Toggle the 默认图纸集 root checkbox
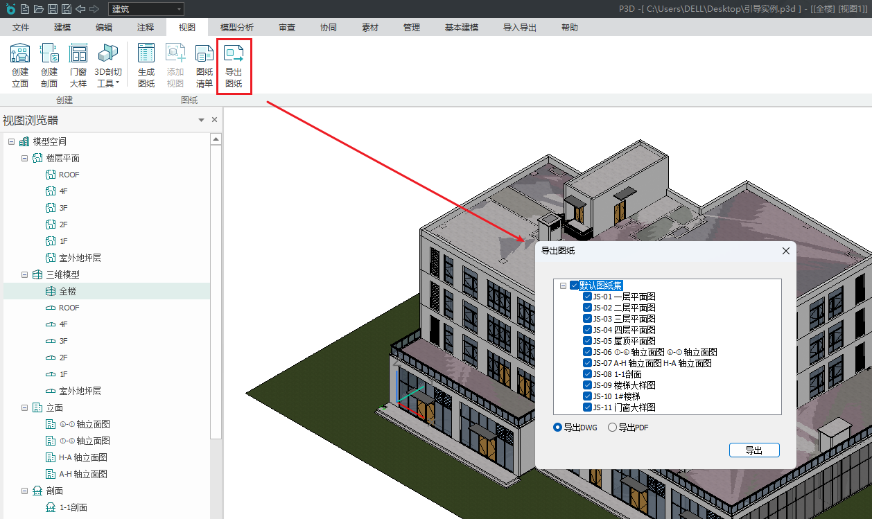872x519 pixels. coord(574,285)
